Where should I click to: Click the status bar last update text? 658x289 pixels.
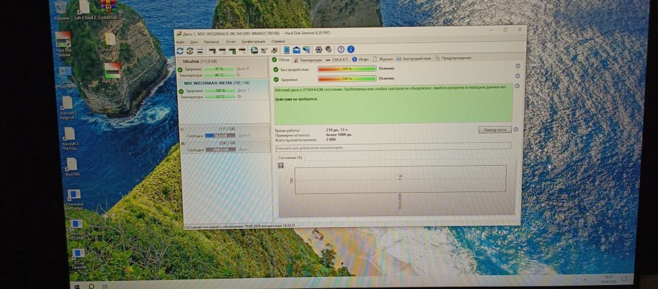(x=240, y=226)
